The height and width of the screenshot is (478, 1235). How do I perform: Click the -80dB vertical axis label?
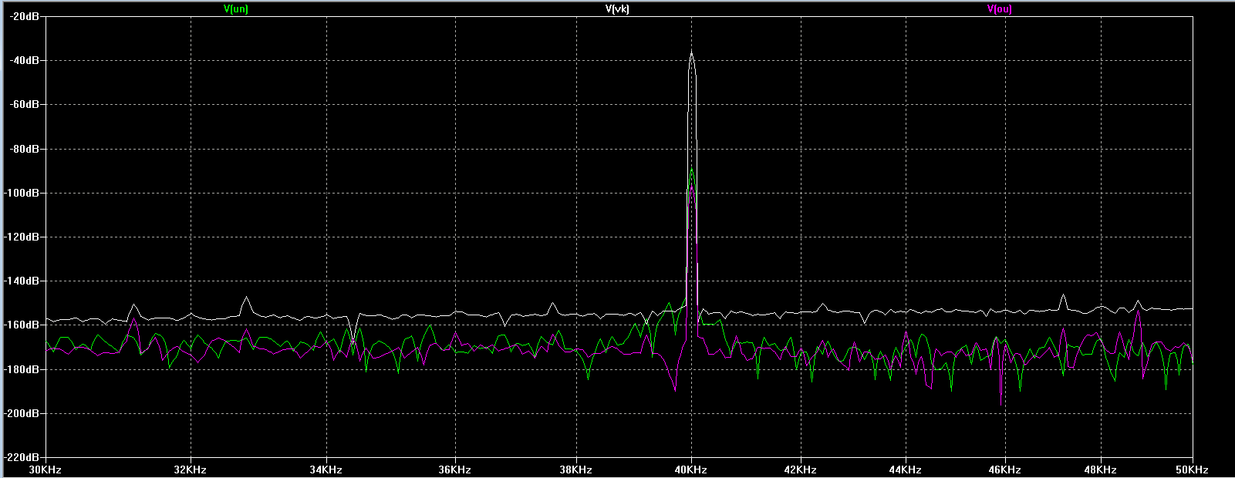(x=25, y=149)
